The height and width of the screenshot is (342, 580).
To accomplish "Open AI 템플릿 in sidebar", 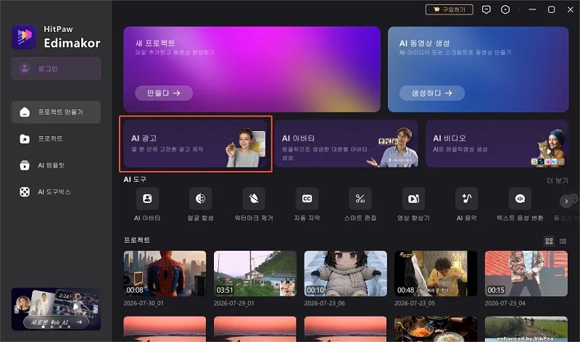I will point(57,165).
